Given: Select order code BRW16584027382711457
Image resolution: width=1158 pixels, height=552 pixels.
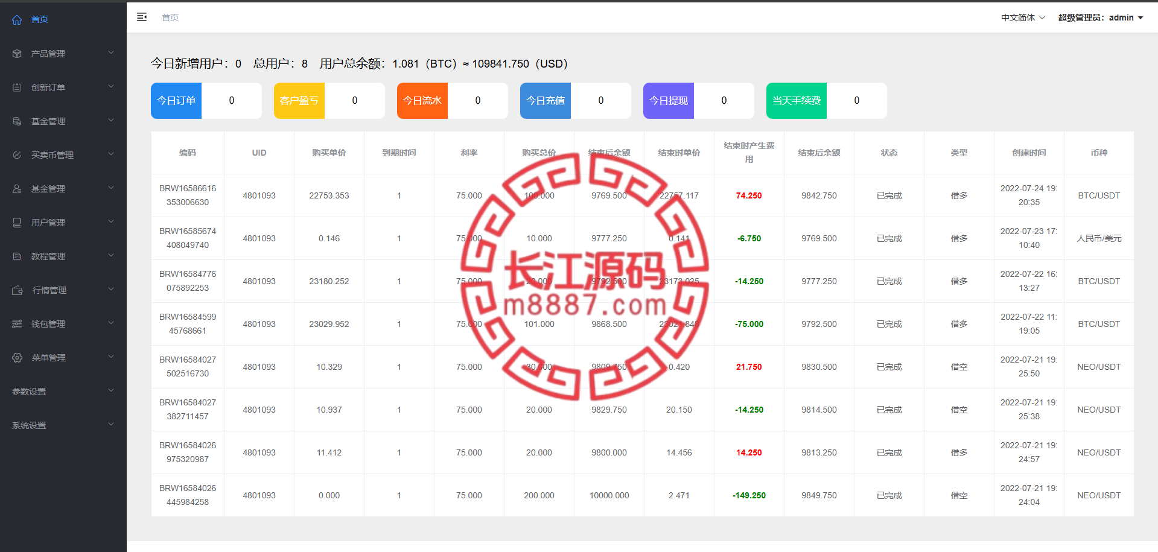Looking at the screenshot, I should click(x=188, y=410).
